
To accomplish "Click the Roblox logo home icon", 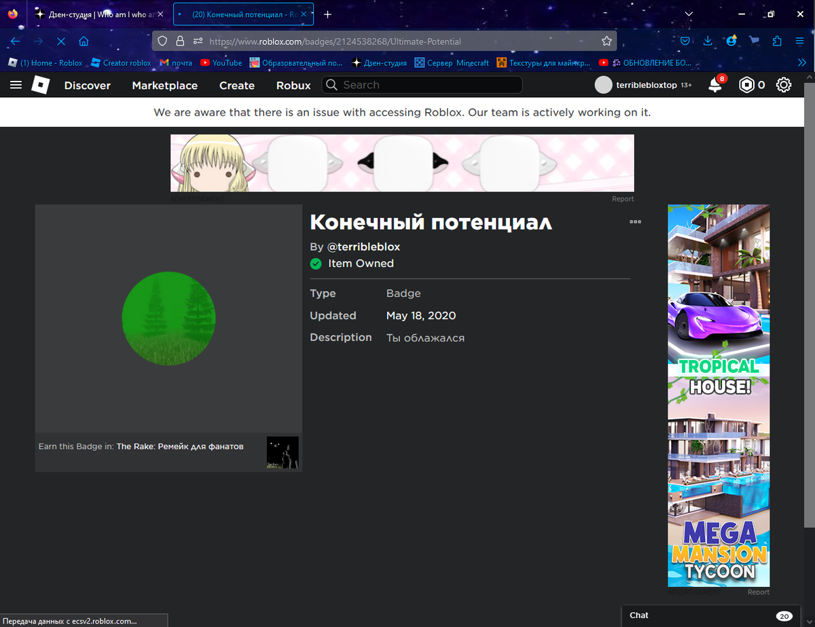I will [41, 85].
